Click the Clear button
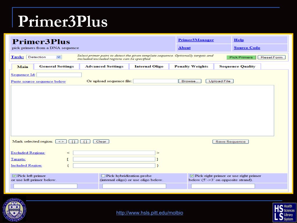The height and width of the screenshot is (223, 297). (x=101, y=141)
